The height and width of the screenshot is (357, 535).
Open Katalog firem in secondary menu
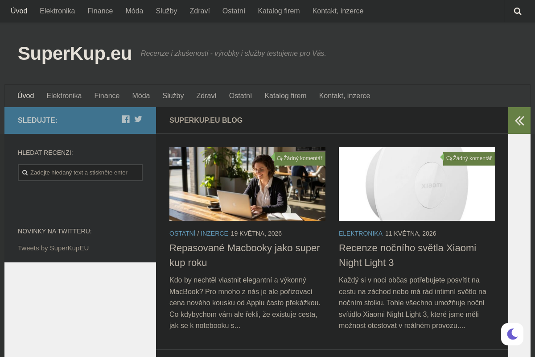click(285, 96)
